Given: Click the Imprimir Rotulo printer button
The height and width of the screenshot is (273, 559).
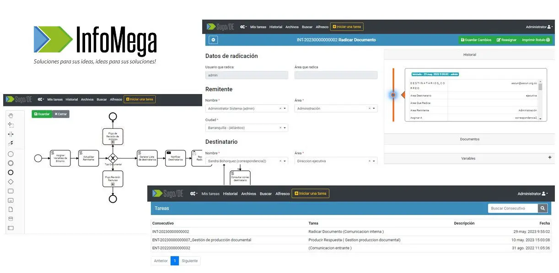Looking at the screenshot, I should point(536,40).
